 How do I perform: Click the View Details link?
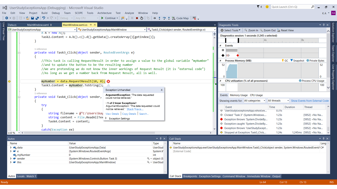(112, 114)
